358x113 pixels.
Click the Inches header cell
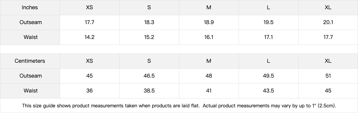pyautogui.click(x=30, y=7)
